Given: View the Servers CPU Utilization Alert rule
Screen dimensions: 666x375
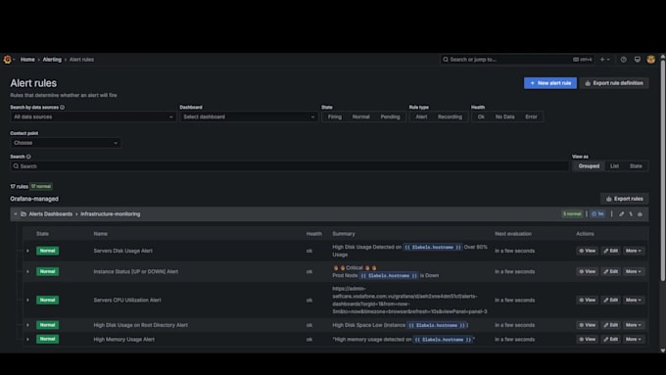Looking at the screenshot, I should pyautogui.click(x=588, y=300).
